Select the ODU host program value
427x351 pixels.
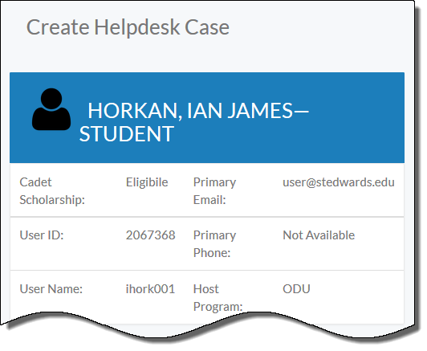296,289
